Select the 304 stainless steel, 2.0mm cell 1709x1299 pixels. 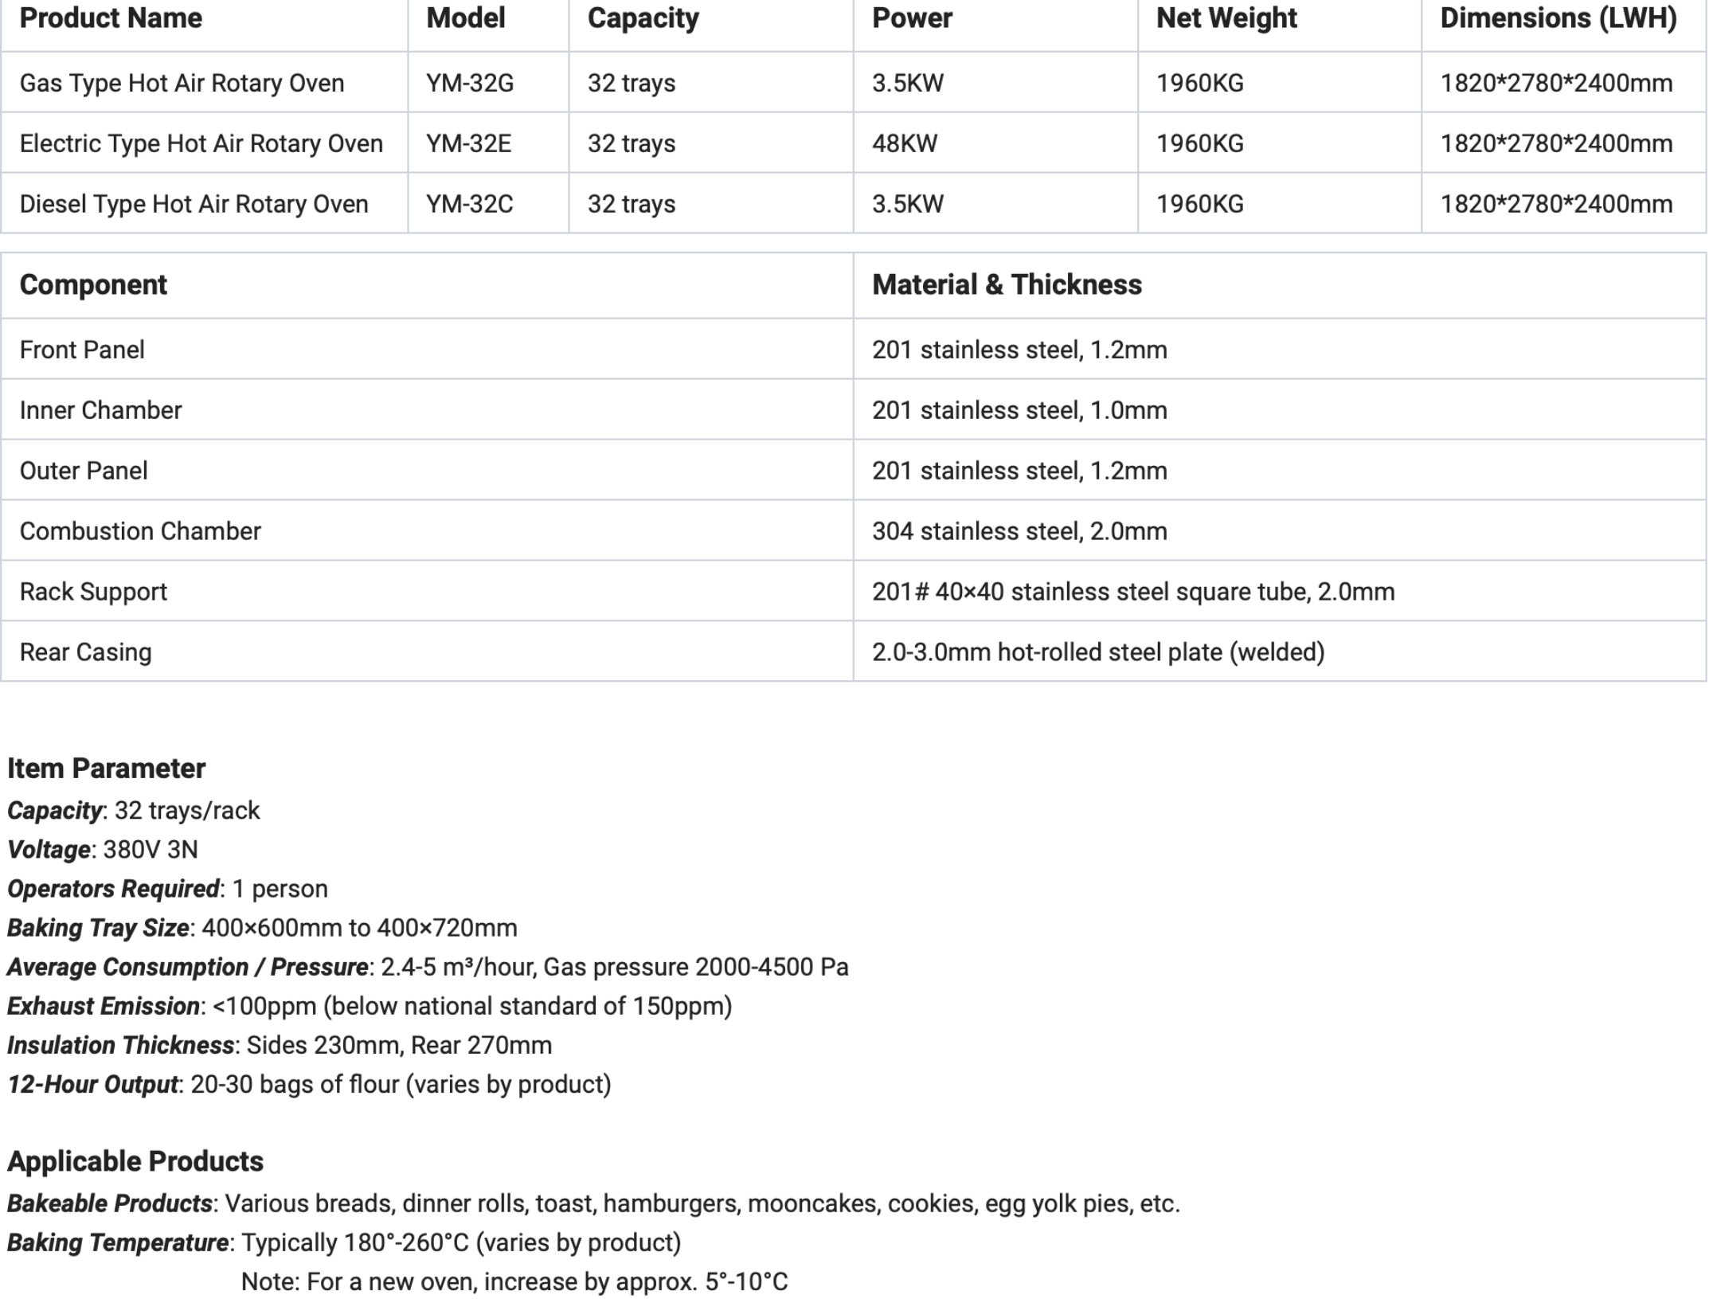coord(1019,531)
